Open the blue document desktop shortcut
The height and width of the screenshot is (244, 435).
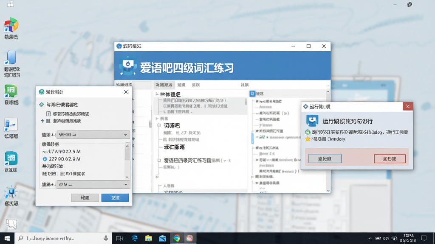tap(11, 57)
